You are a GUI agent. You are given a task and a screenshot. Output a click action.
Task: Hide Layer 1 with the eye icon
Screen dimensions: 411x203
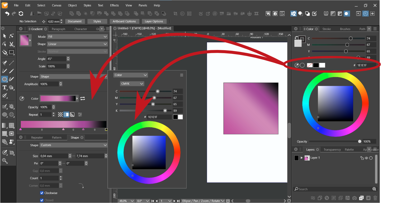pyautogui.click(x=366, y=158)
